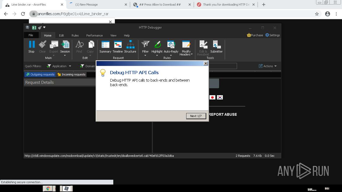Open the View ribbon tab

click(113, 35)
